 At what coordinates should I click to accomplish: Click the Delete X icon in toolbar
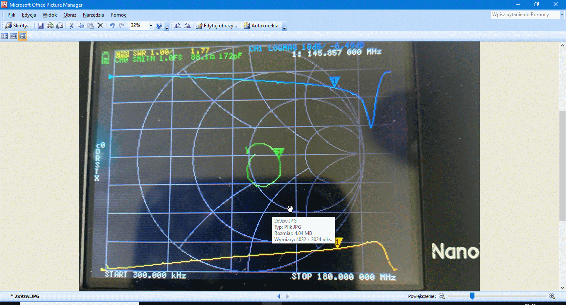pyautogui.click(x=100, y=26)
